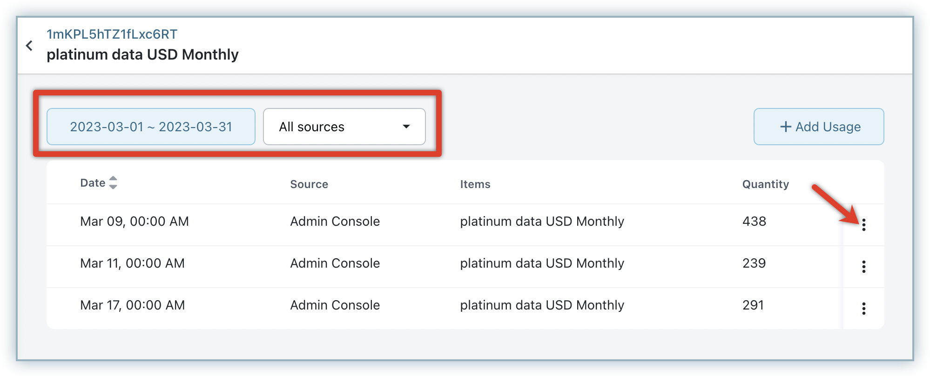The width and height of the screenshot is (930, 377).
Task: Click the Source column header
Action: (x=309, y=184)
